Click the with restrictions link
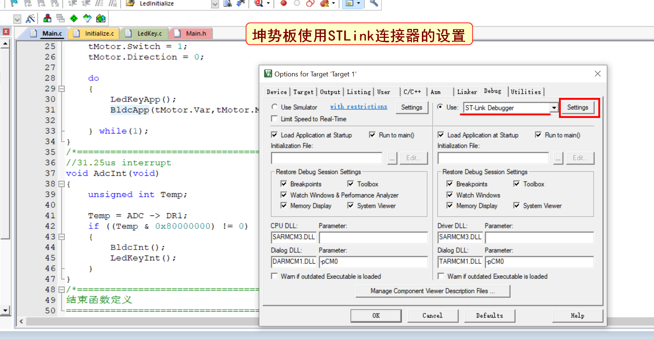Viewport: 654px width, 339px height. point(358,107)
